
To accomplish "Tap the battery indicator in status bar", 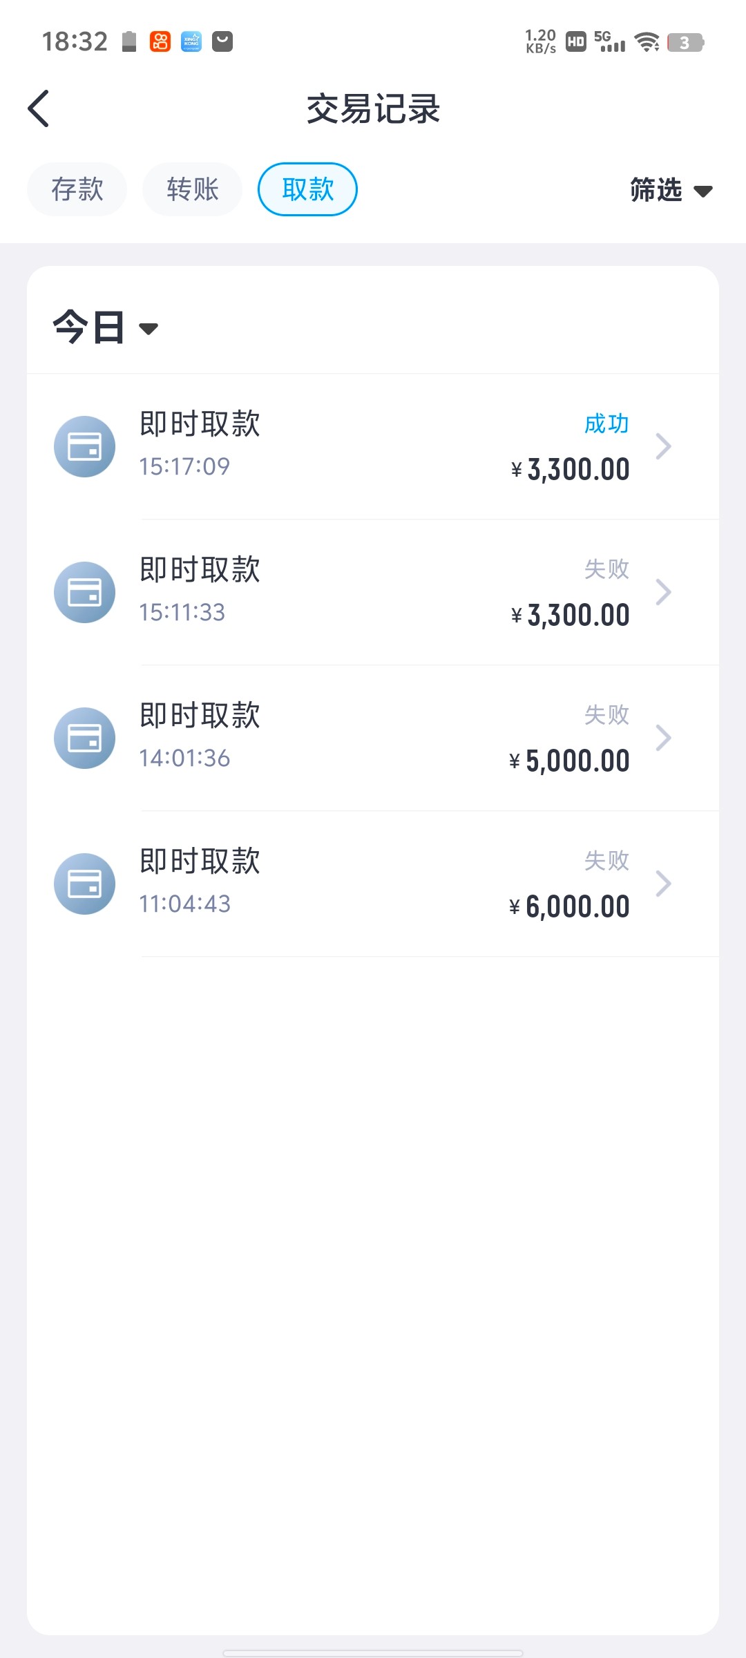I will click(x=685, y=42).
